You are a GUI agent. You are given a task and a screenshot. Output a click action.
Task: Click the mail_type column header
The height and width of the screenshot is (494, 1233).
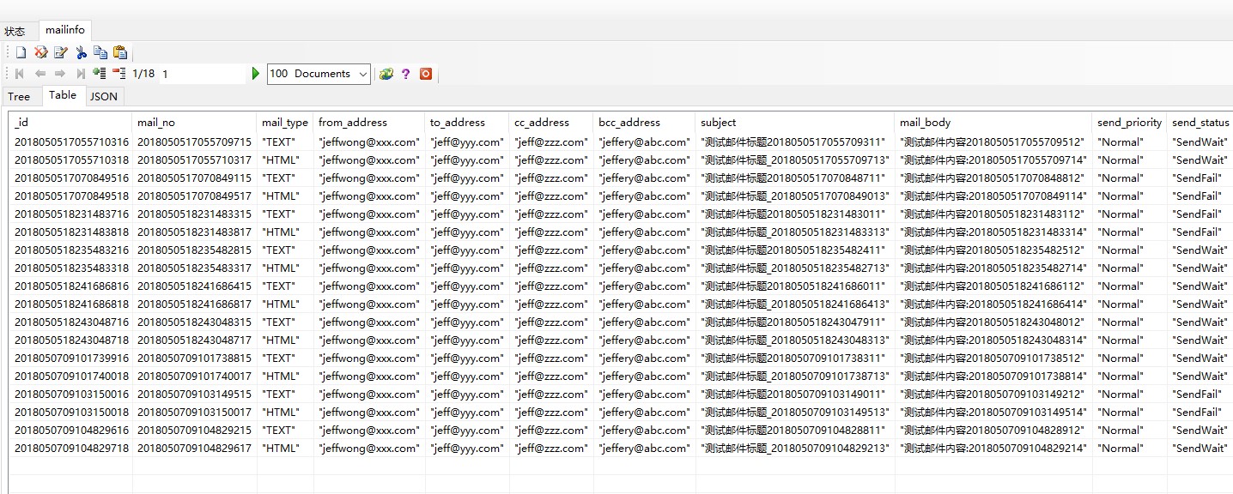point(285,123)
